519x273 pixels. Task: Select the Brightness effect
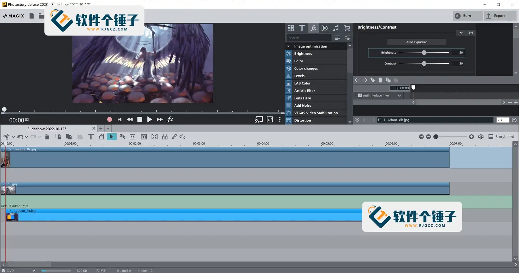[x=316, y=54]
